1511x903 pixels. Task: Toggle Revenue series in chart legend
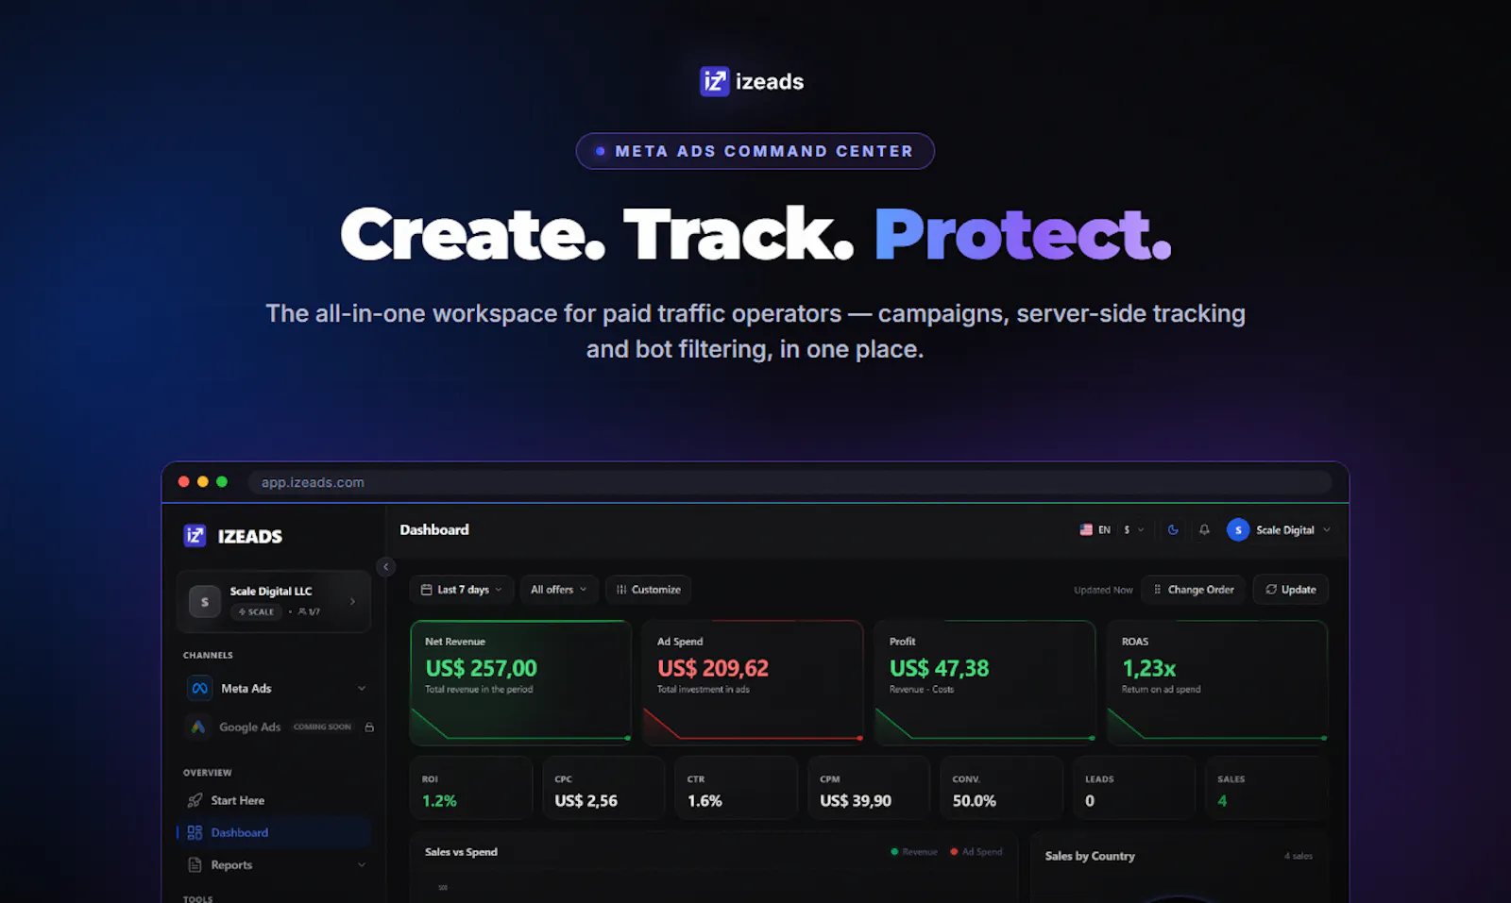914,852
